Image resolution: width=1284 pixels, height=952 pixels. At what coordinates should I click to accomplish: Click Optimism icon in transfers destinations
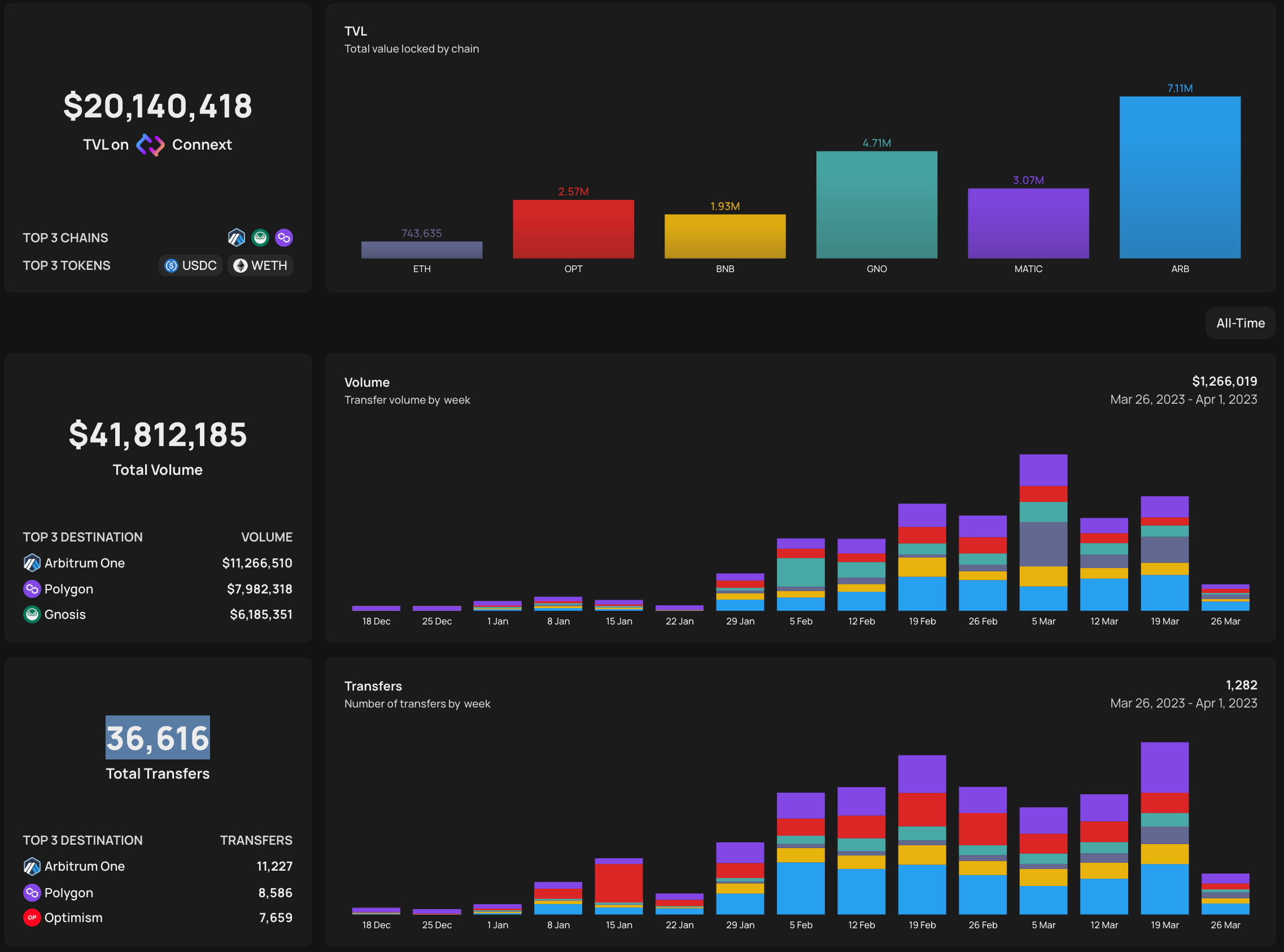(32, 918)
